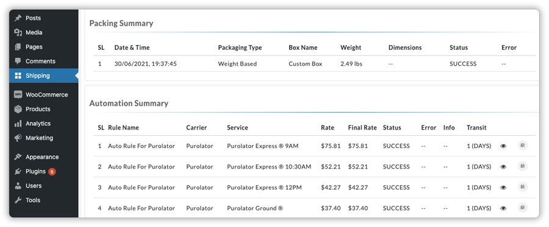Click the Box Name column header

303,47
